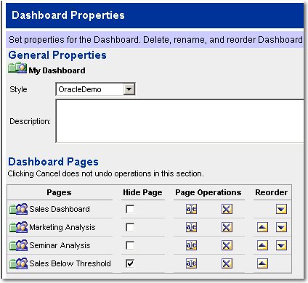Check Hide Page for Sales Dashboard
Viewport: 308px width, 283px height.
click(x=130, y=209)
